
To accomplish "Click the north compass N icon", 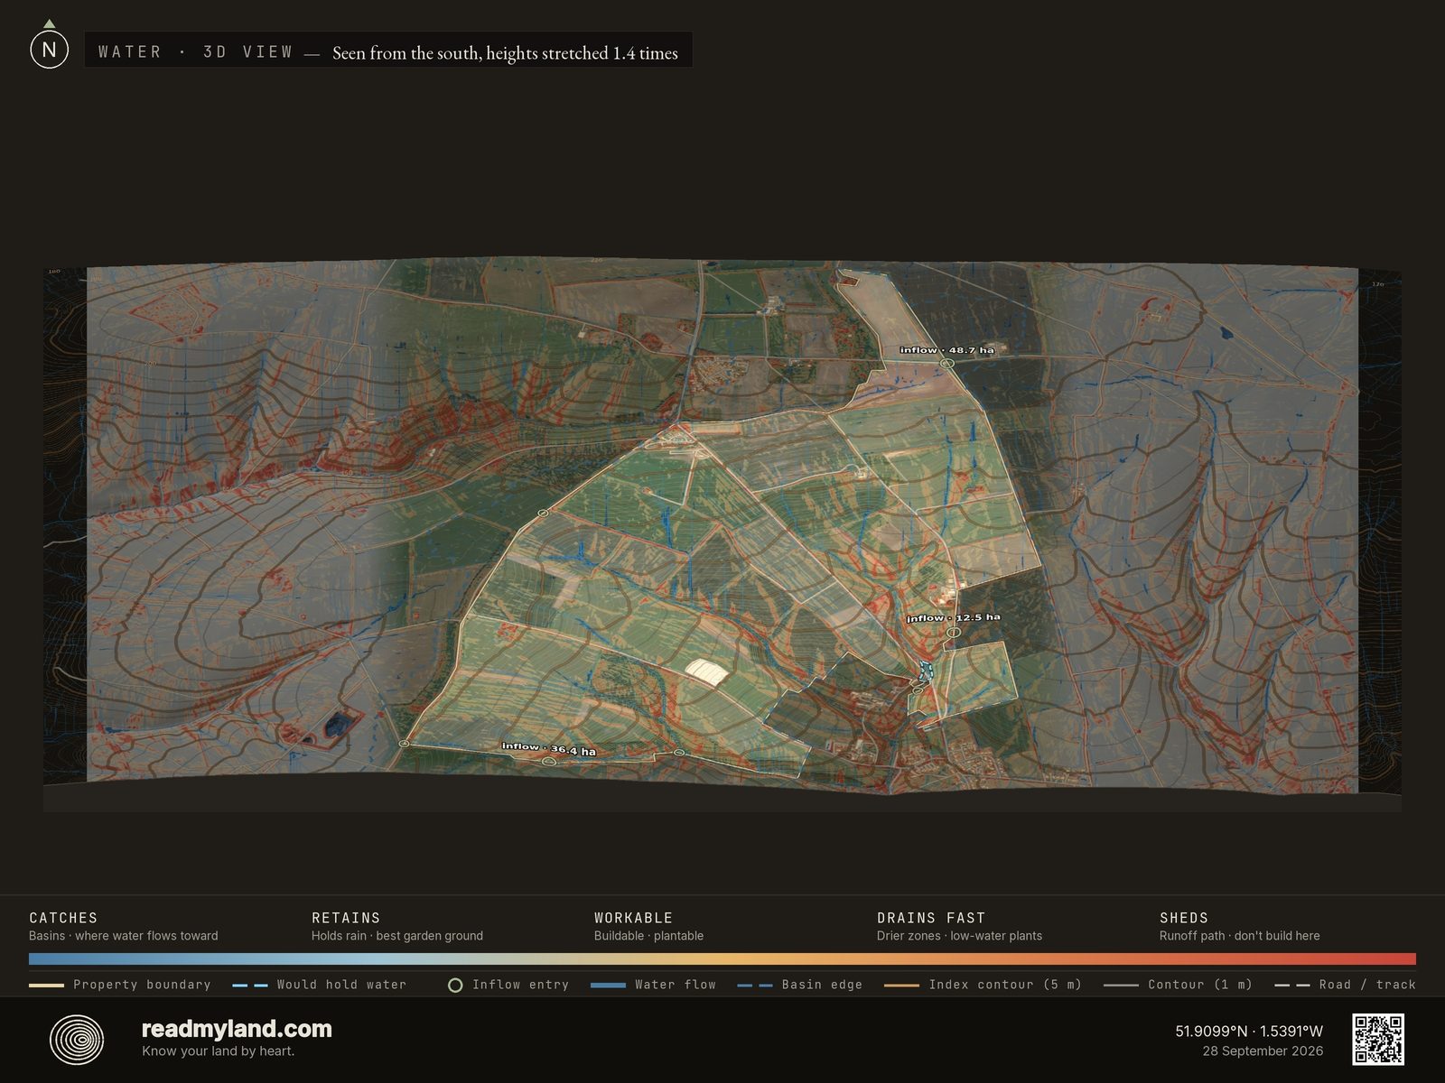I will click(x=49, y=50).
